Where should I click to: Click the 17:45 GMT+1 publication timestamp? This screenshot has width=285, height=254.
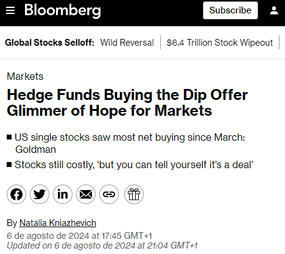pos(79,236)
